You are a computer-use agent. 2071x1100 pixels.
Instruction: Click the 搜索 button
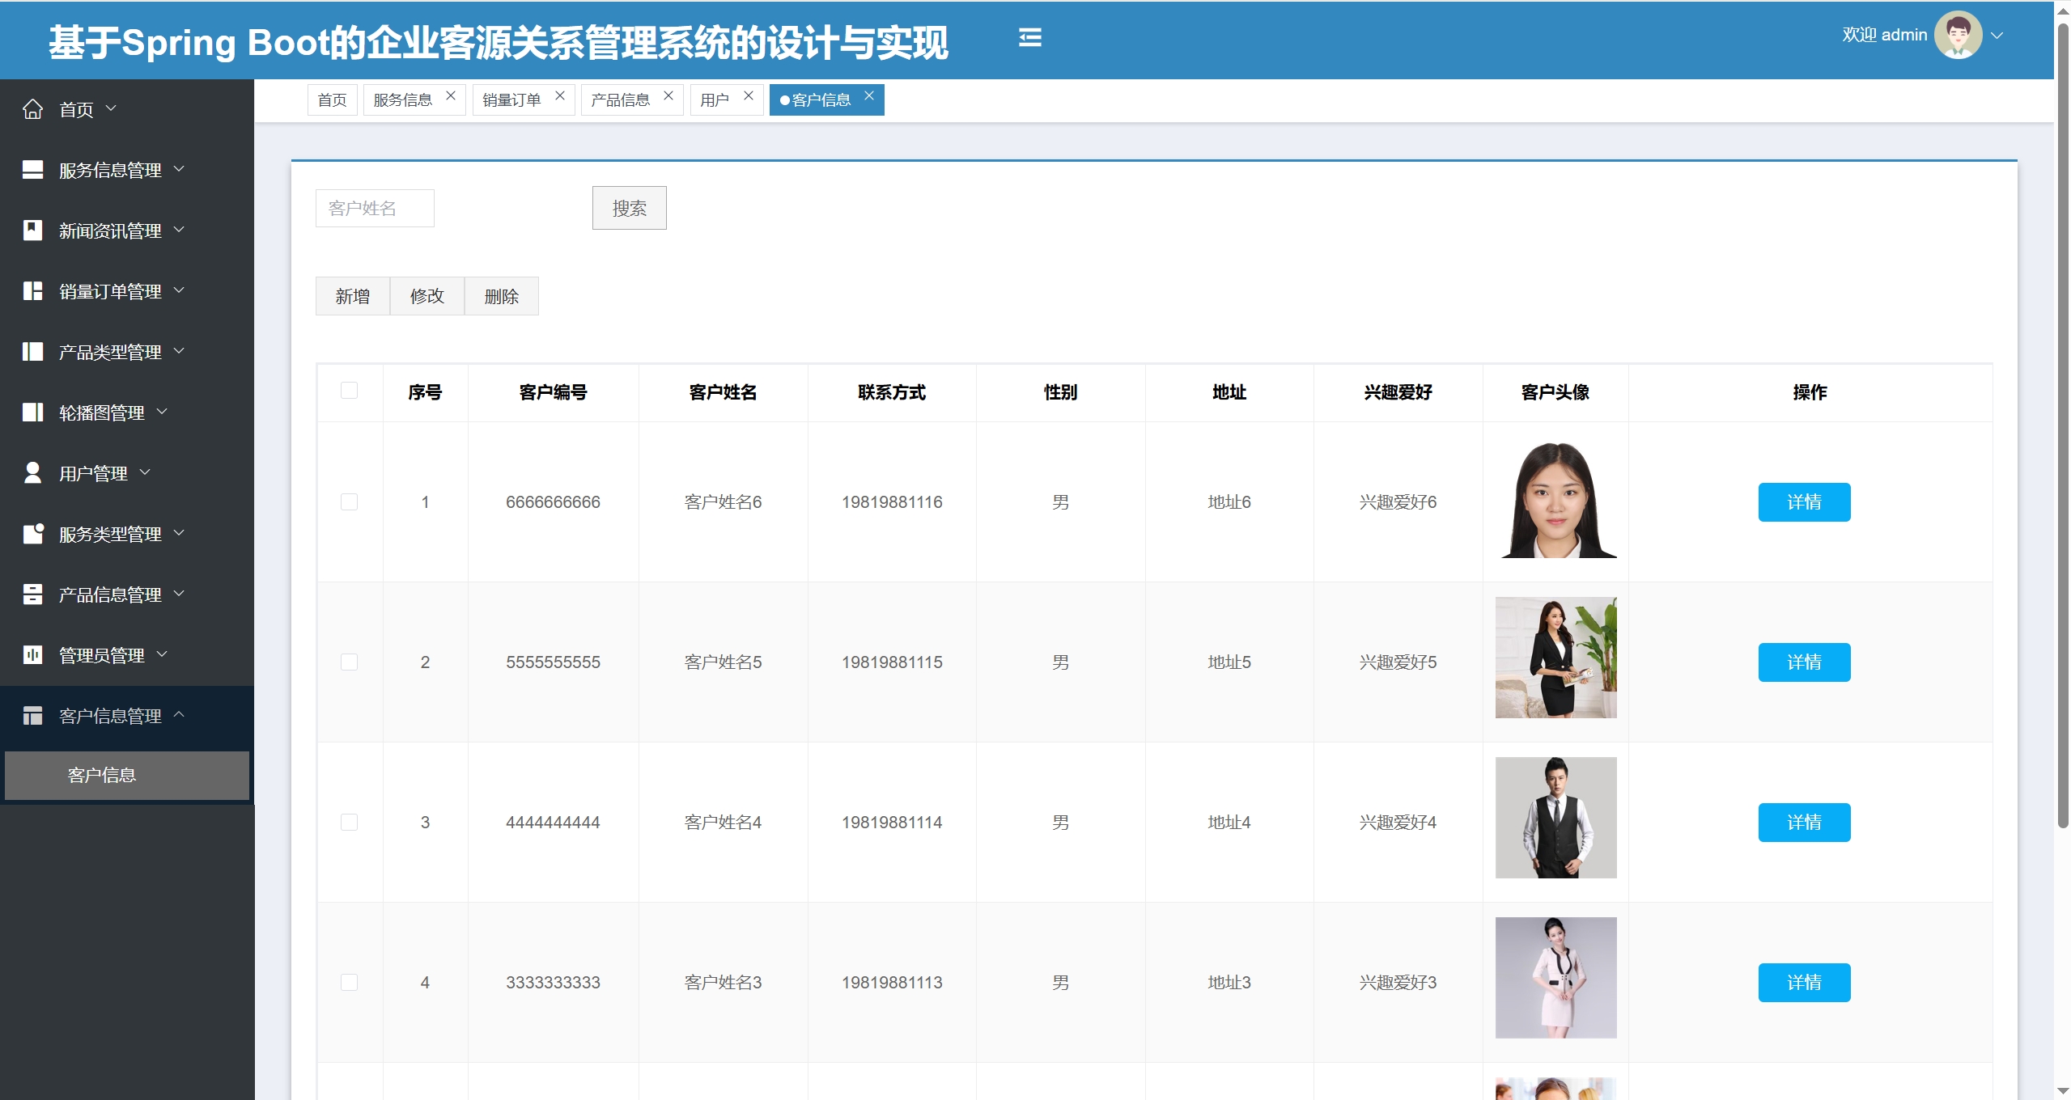click(630, 209)
